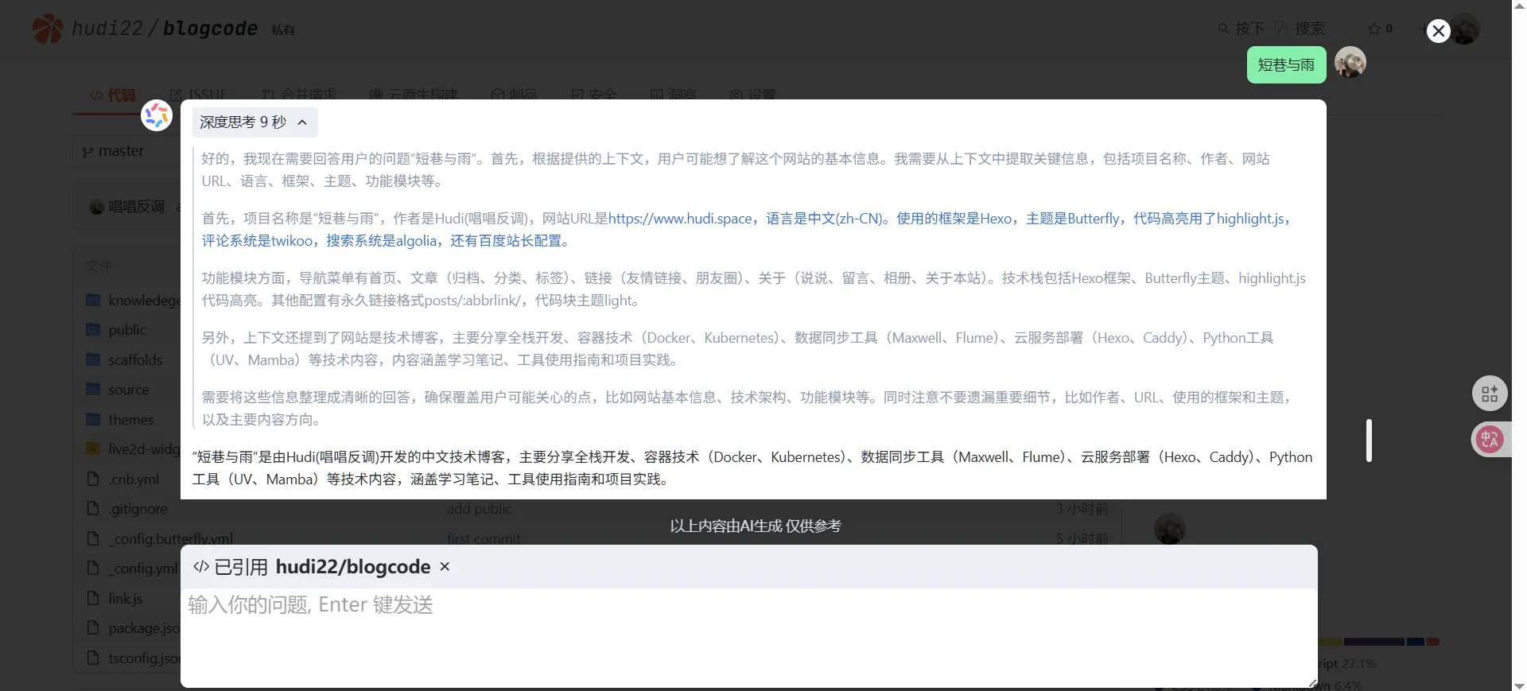
Task: Open the .gitignore file
Action: click(x=138, y=509)
